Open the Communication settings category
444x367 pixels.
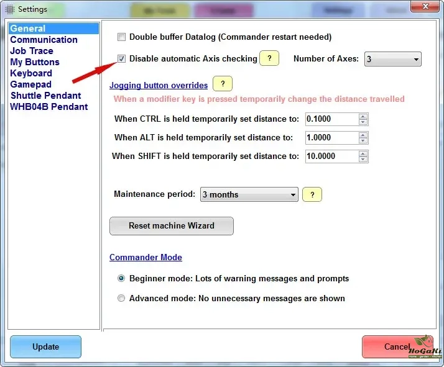44,40
